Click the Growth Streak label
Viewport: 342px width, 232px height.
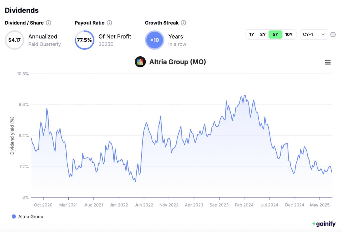click(x=162, y=23)
